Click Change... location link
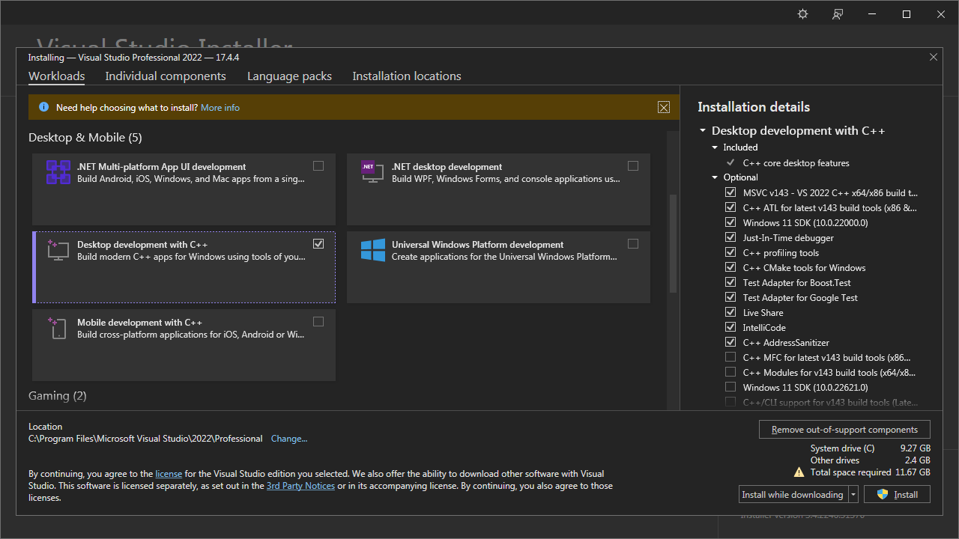This screenshot has height=539, width=959. pos(289,439)
